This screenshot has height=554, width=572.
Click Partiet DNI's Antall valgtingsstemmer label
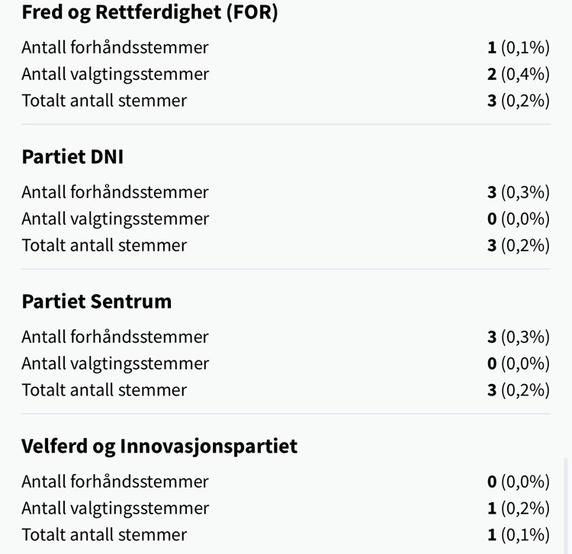coord(115,219)
